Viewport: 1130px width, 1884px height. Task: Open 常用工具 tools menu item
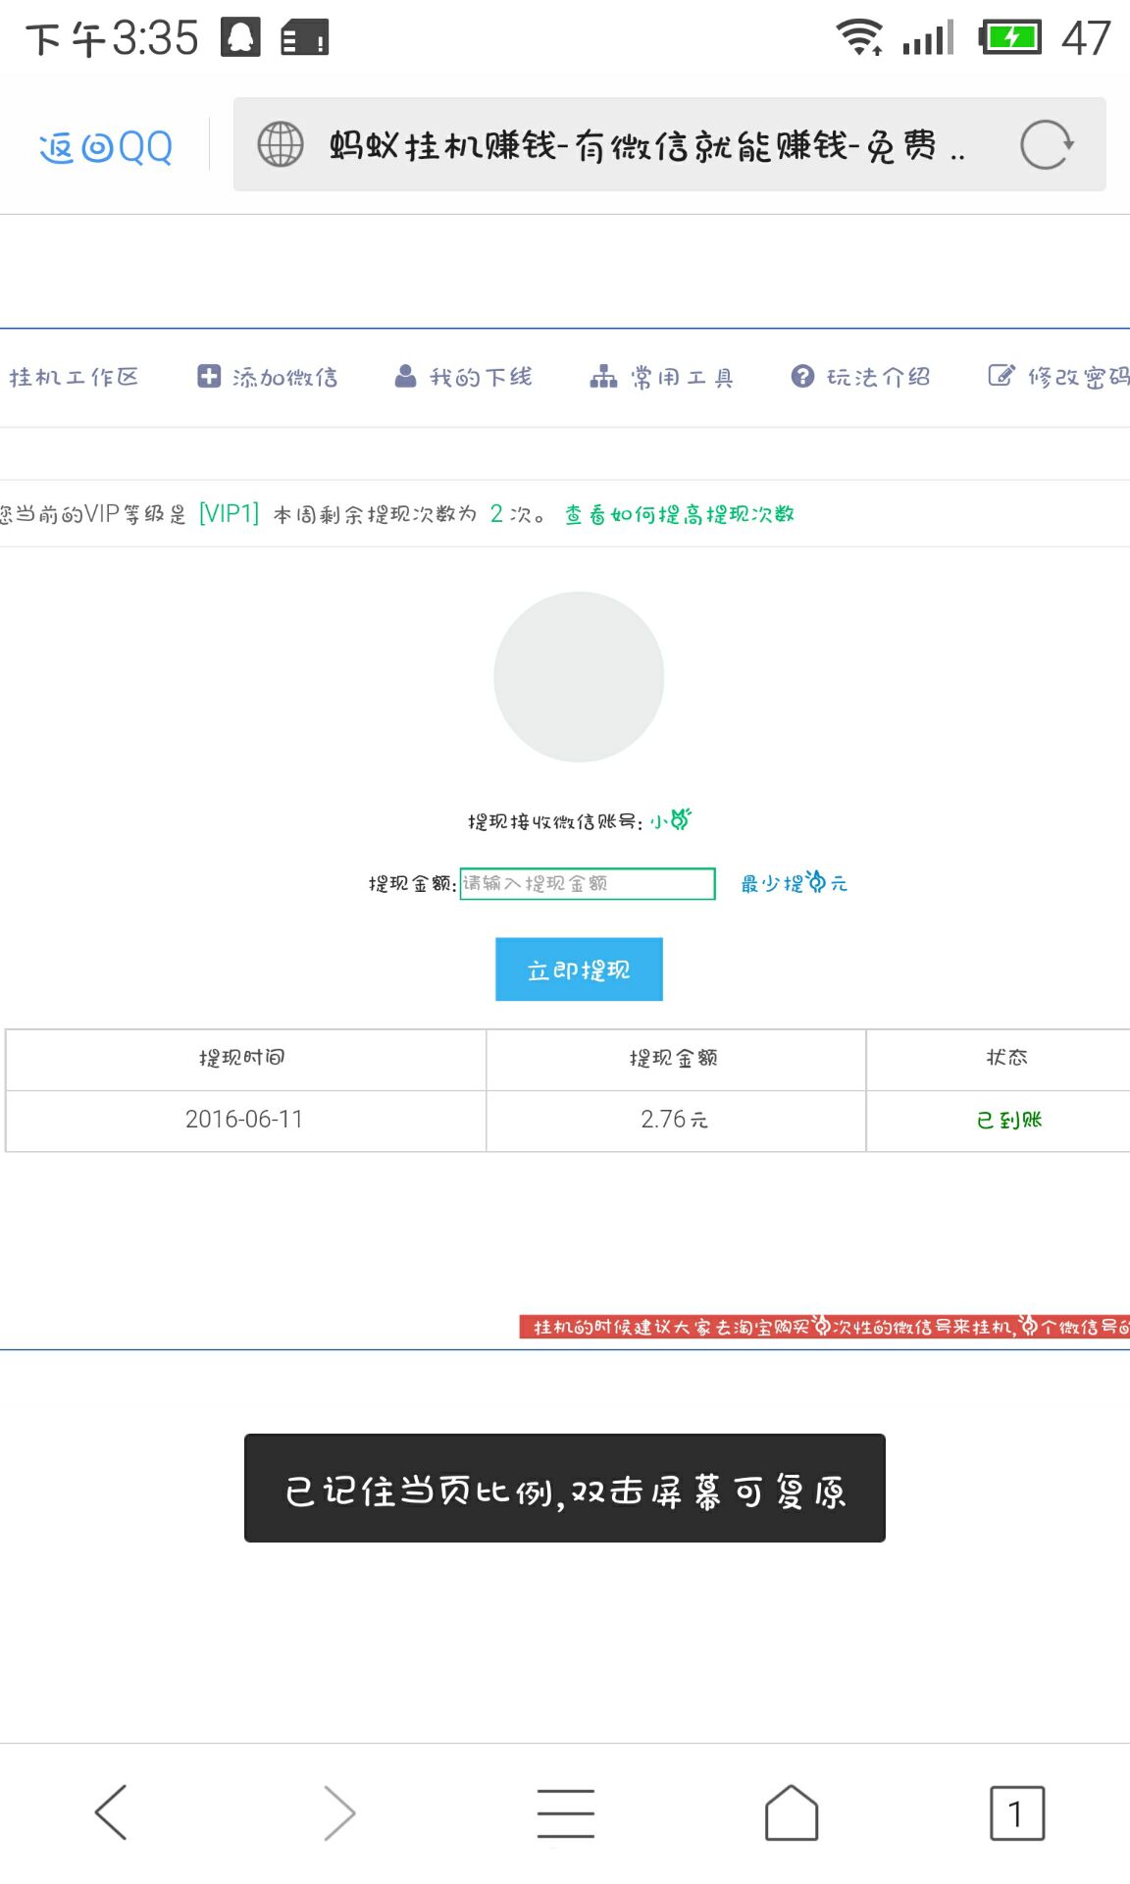click(x=662, y=377)
